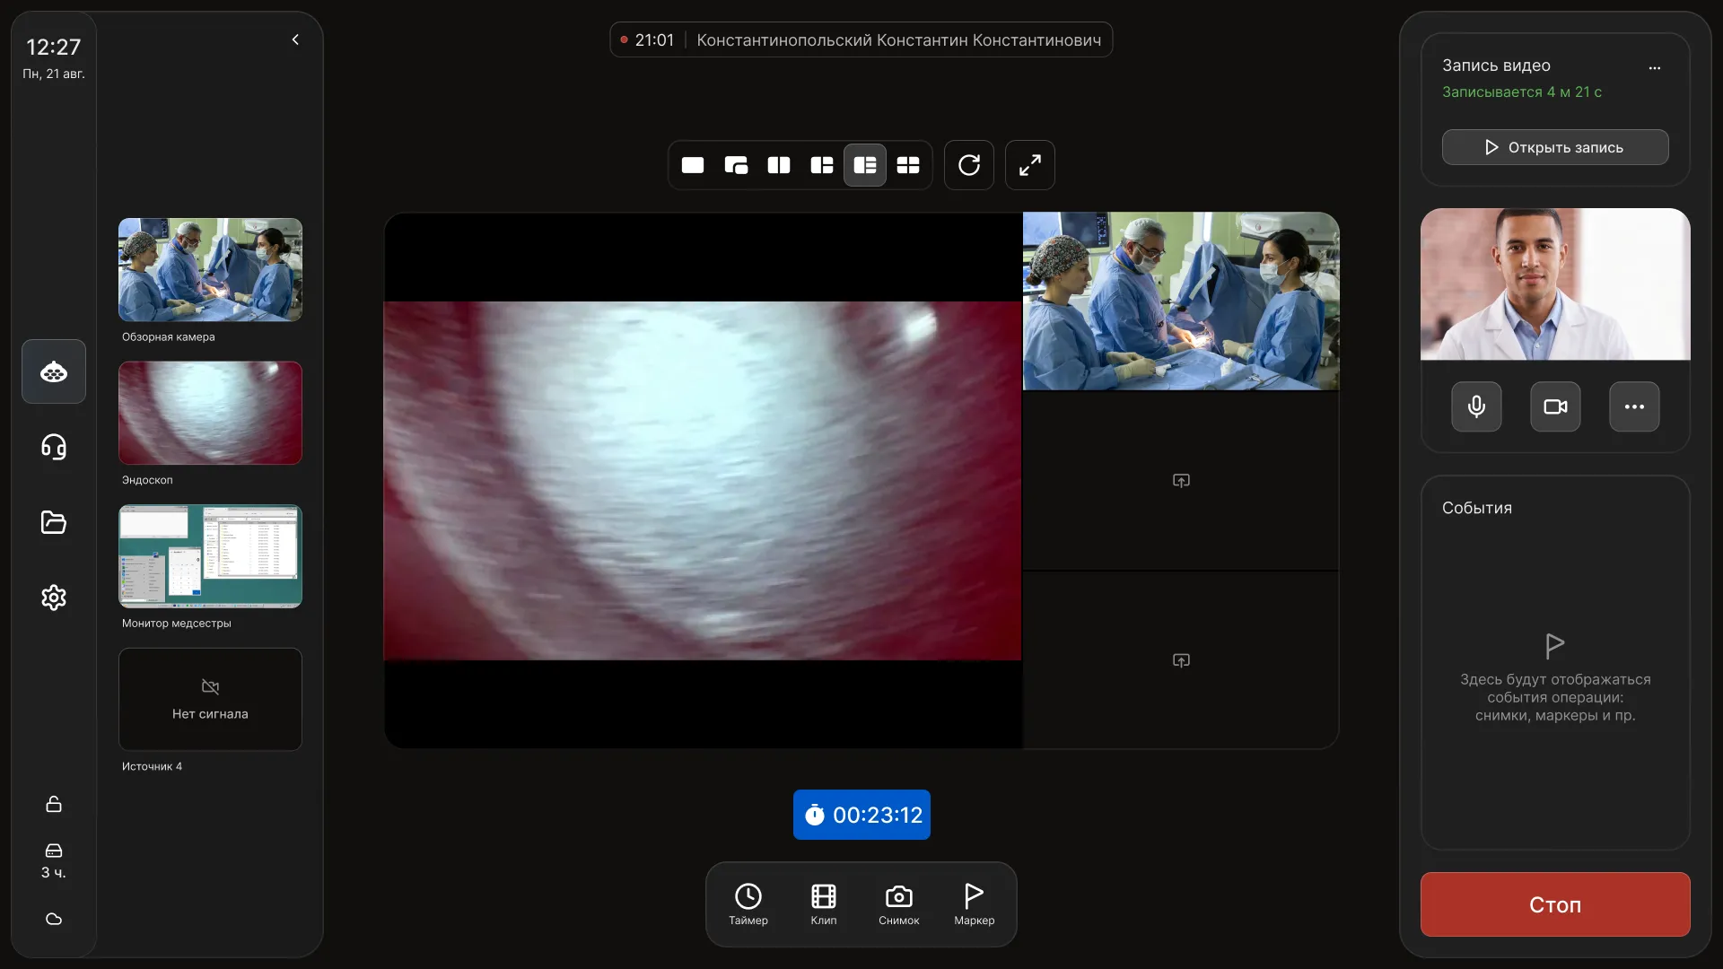Mute the microphone under doctor video
1723x969 pixels.
click(1476, 406)
